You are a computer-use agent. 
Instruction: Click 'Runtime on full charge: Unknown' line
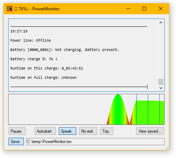(x=43, y=77)
